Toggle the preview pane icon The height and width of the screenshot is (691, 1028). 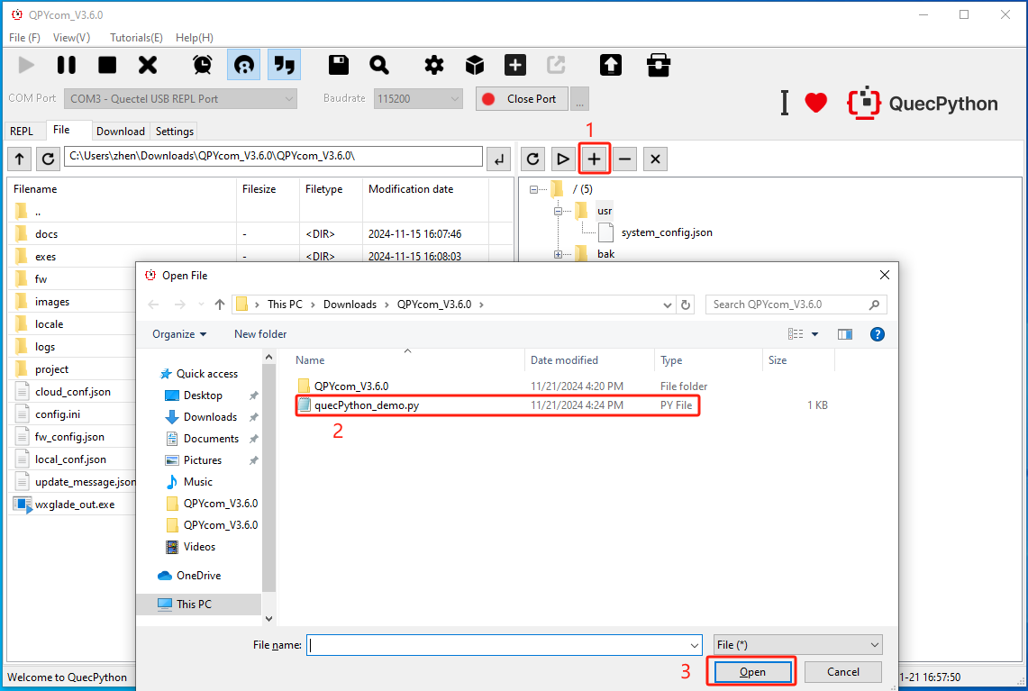[x=845, y=334]
